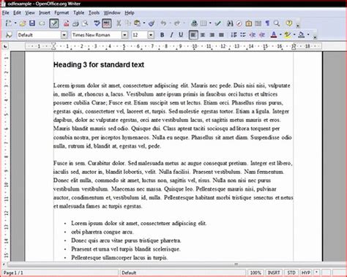Print the file directly
Screen dimensions: 347x277
point(75,23)
